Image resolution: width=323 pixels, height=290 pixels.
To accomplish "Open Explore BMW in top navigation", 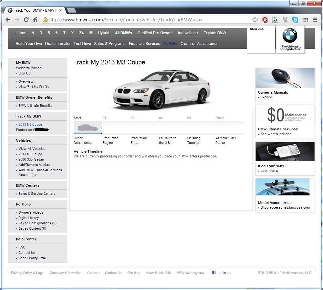I will (x=214, y=33).
